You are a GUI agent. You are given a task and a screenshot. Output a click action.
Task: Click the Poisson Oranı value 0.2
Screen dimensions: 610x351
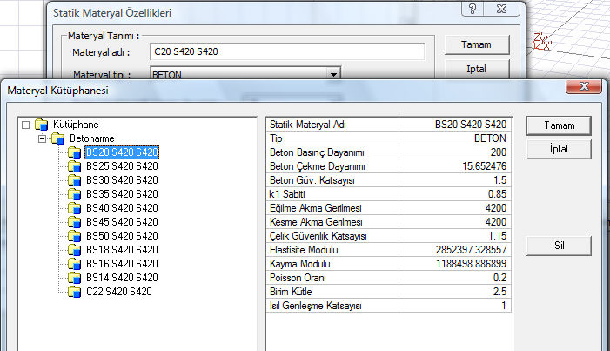499,278
